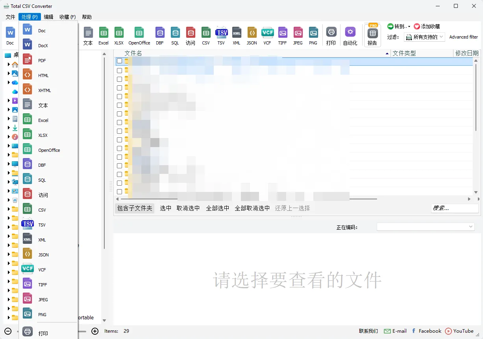
Task: Click the 全部取消选中 button
Action: (x=252, y=208)
